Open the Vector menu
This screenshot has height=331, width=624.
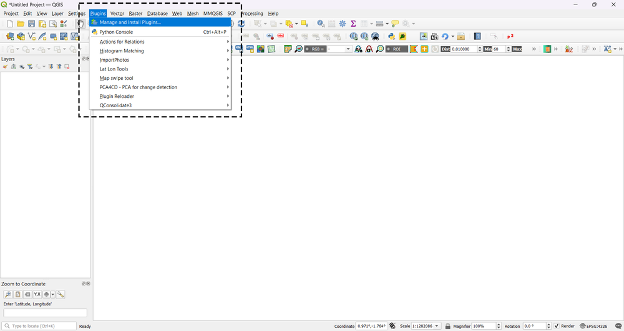point(117,14)
